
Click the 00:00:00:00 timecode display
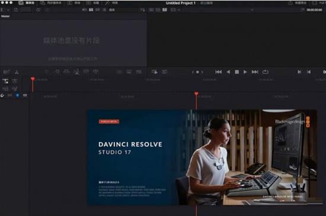click(x=314, y=9)
